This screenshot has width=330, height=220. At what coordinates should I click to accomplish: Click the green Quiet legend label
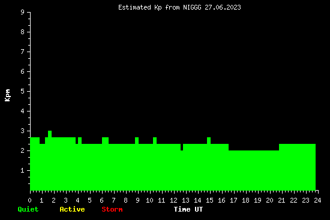(28, 209)
